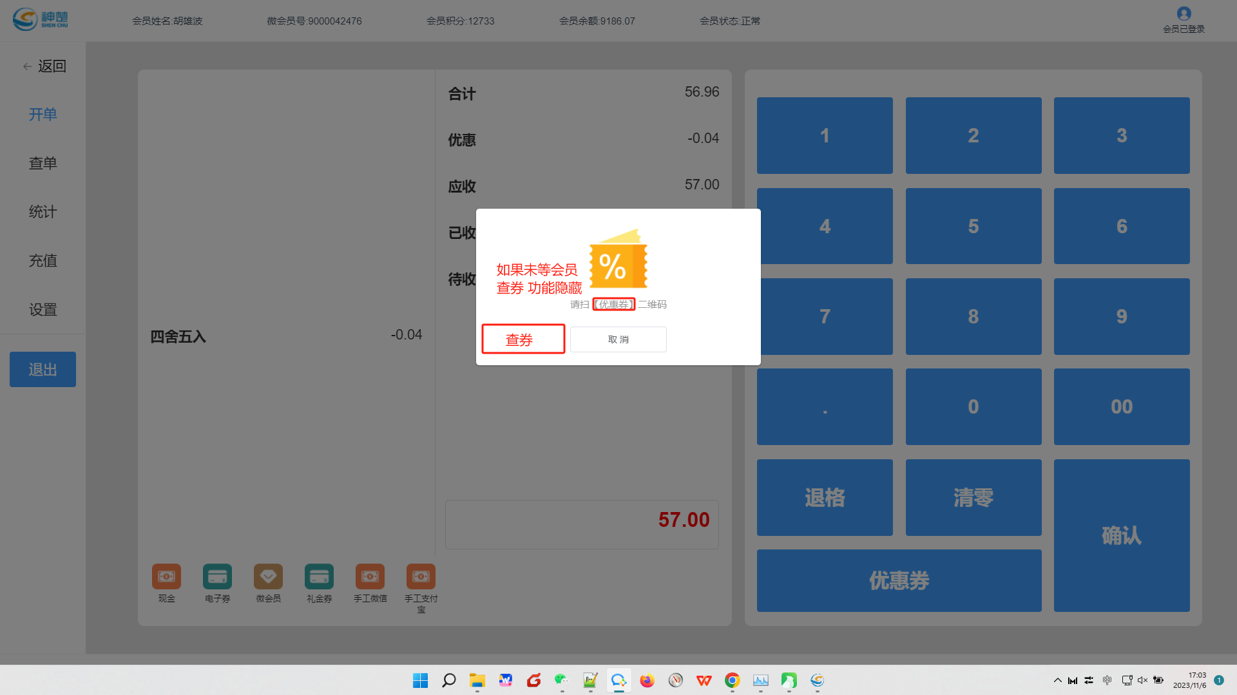Viewport: 1237px width, 695px height.
Task: Switch the Chinese input method indicator
Action: [x=1107, y=680]
